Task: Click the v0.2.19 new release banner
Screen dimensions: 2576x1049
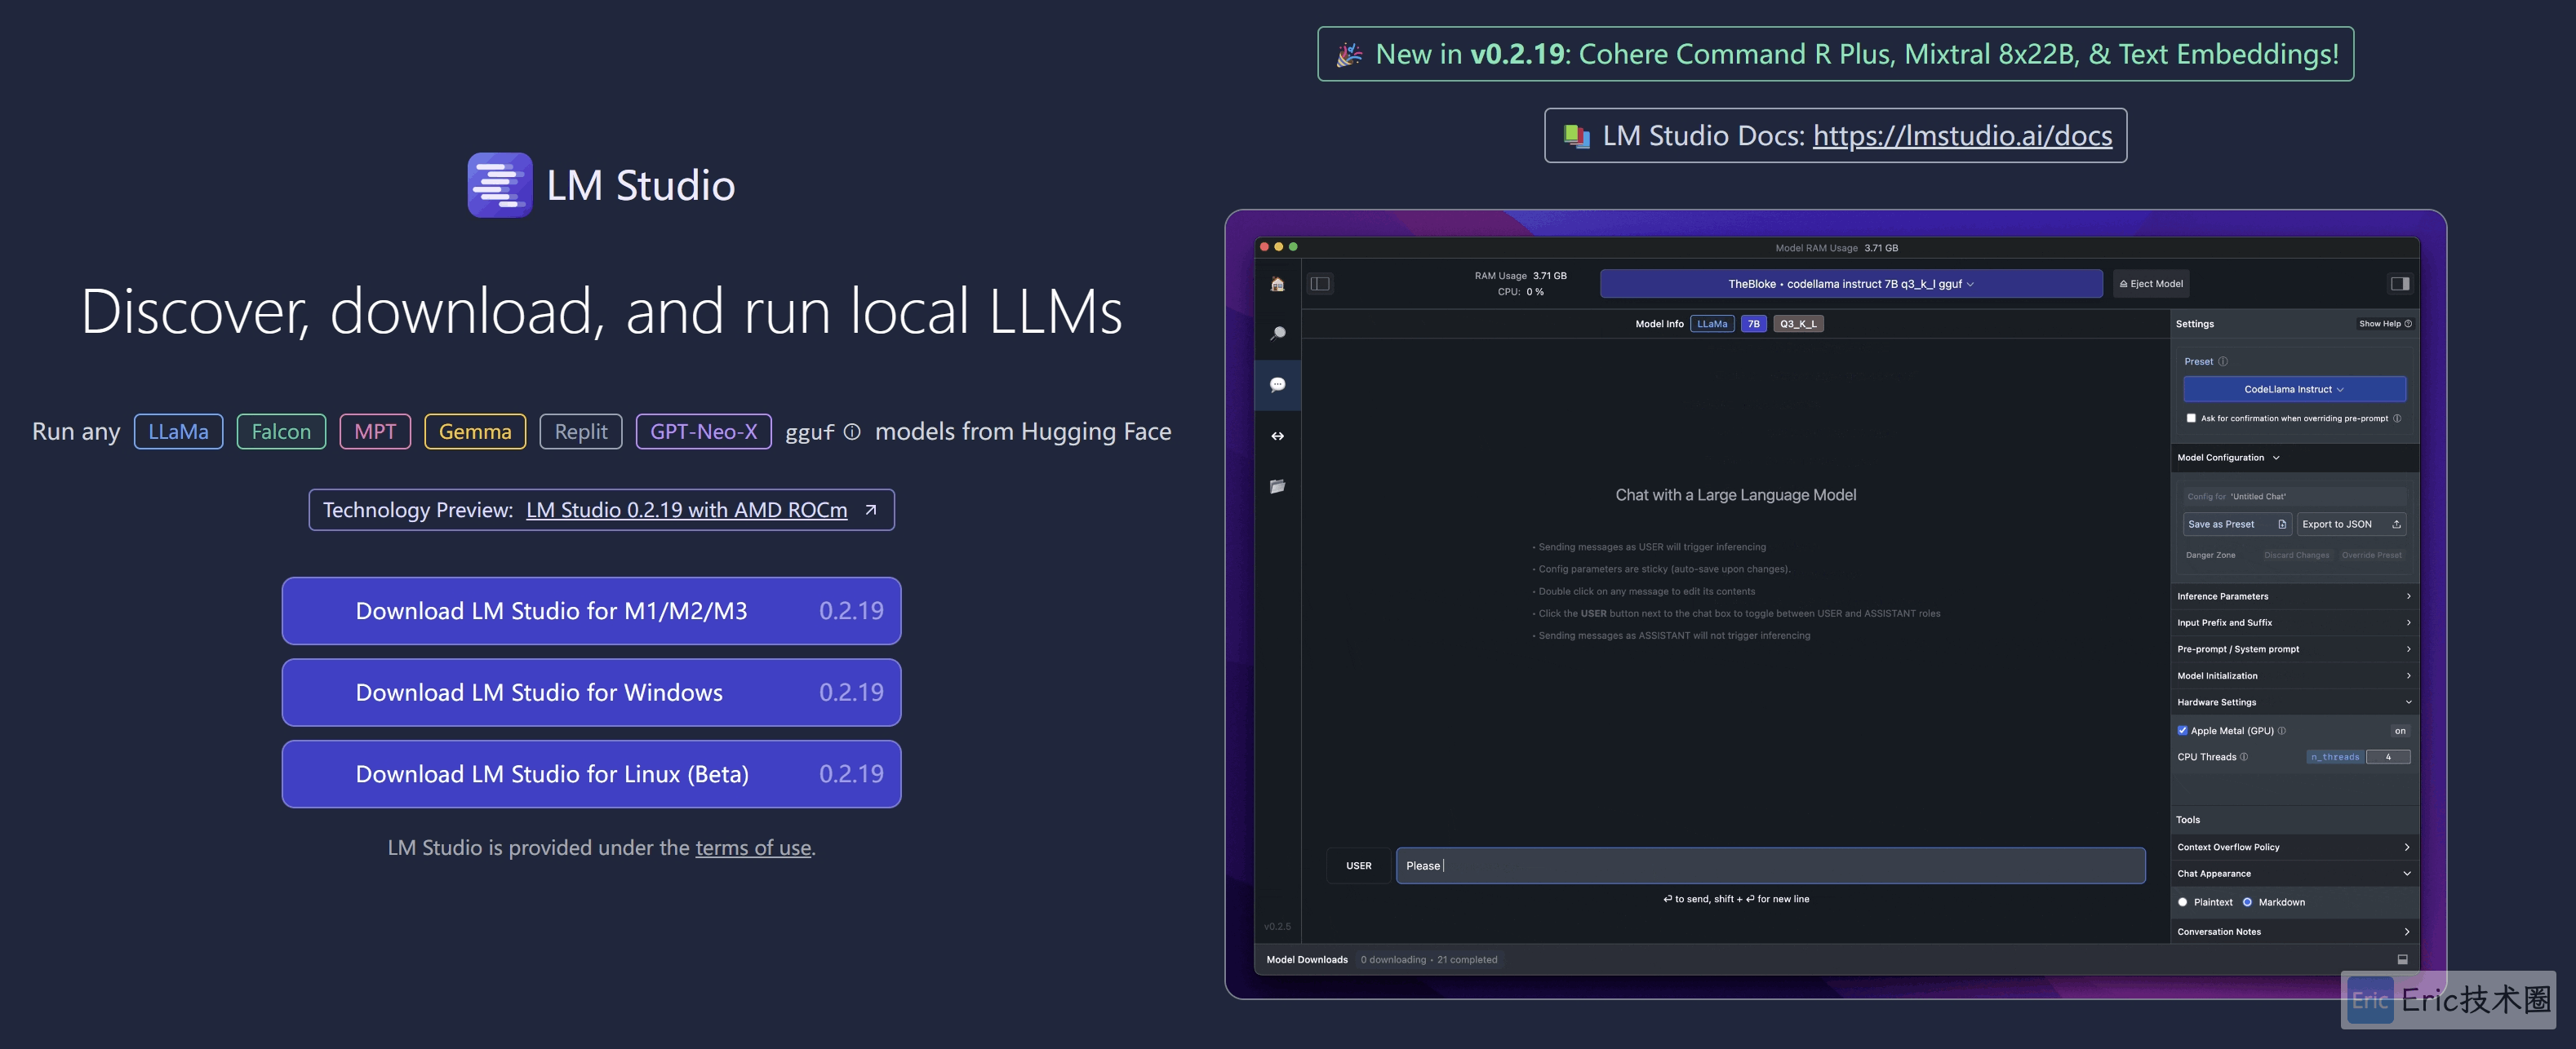Action: click(1835, 54)
